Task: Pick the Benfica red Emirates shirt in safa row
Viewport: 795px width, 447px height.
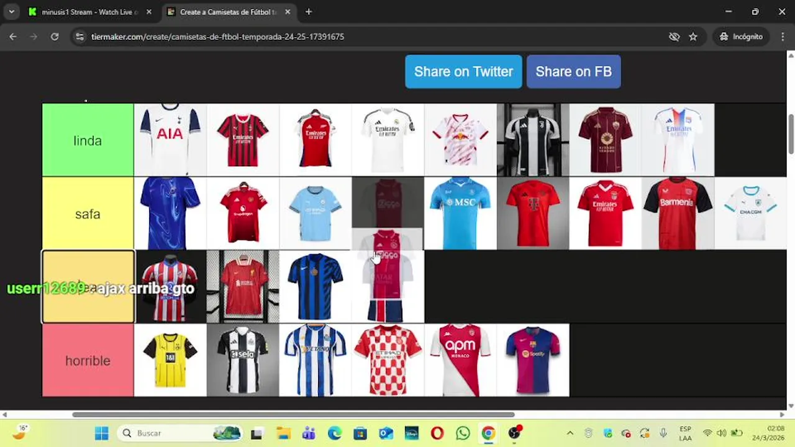Action: (606, 213)
